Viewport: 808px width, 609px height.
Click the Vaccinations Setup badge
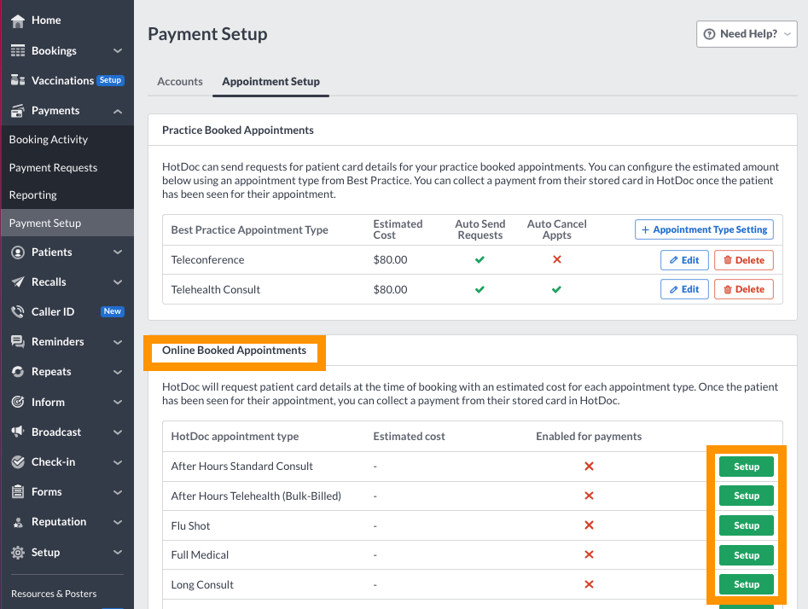tap(110, 80)
